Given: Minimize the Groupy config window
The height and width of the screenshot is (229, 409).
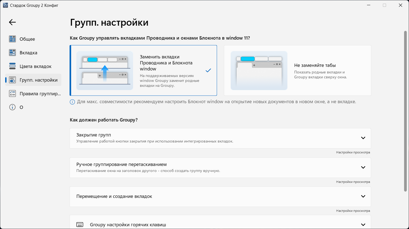Looking at the screenshot, I should (x=368, y=5).
